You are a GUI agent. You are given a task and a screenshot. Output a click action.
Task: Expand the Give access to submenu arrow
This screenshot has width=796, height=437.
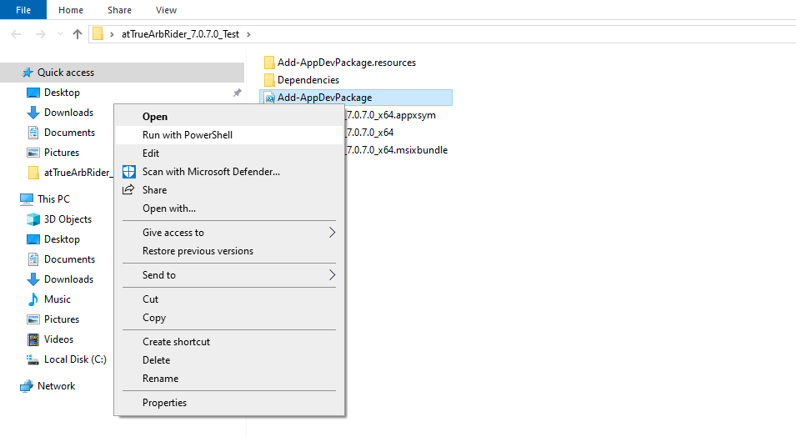332,233
